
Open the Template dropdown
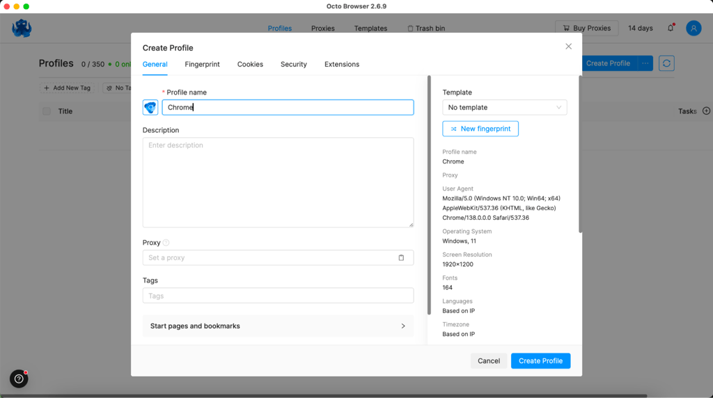click(x=505, y=107)
